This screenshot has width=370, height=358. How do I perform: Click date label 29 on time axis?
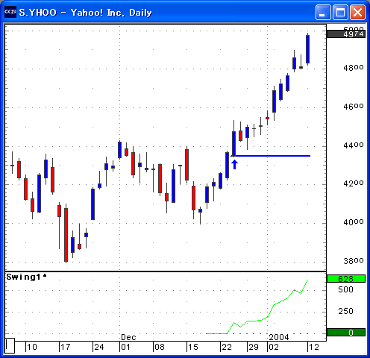click(x=254, y=347)
